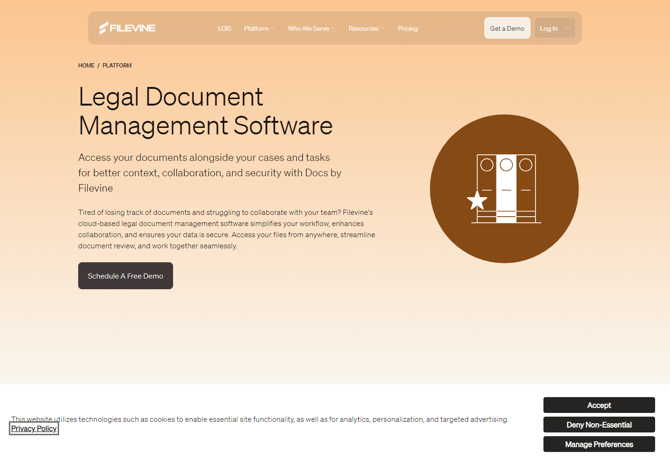Click the paragraph starting 'Tired of losing track'

(227, 229)
